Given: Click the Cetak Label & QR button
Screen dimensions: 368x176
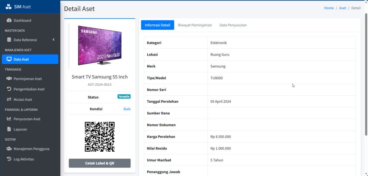Looking at the screenshot, I should pyautogui.click(x=100, y=163).
